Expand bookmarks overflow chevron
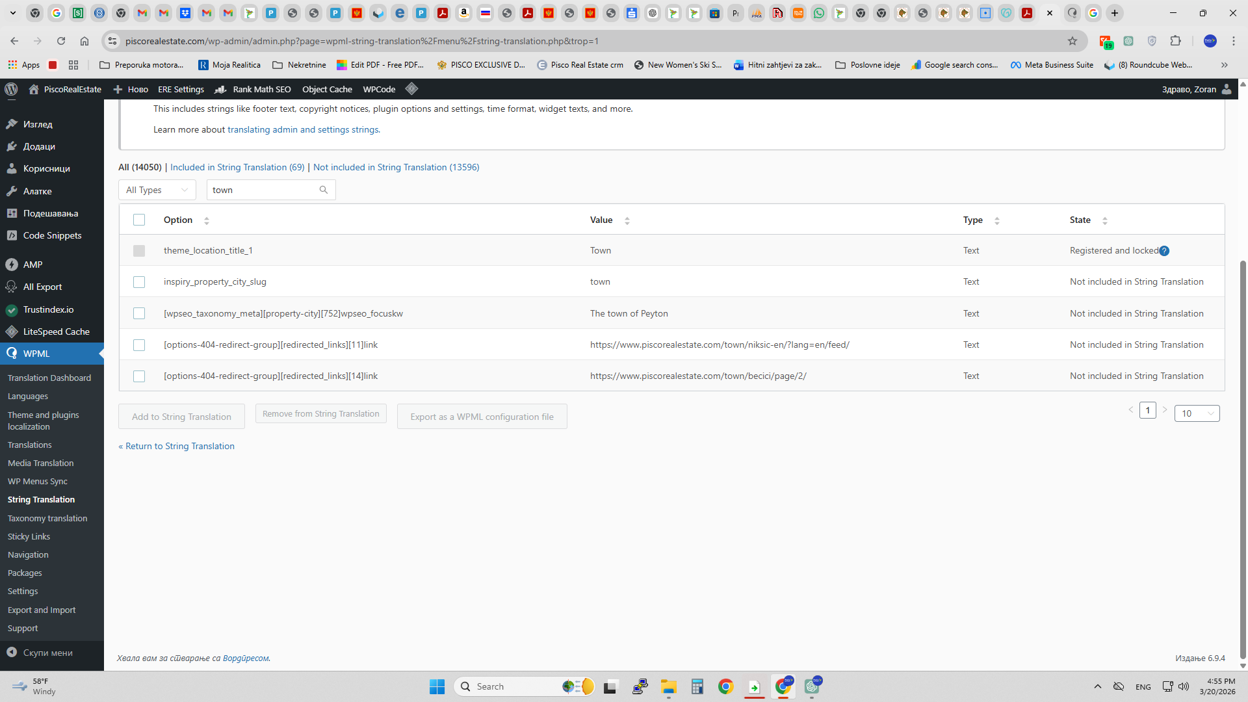 pos(1224,65)
